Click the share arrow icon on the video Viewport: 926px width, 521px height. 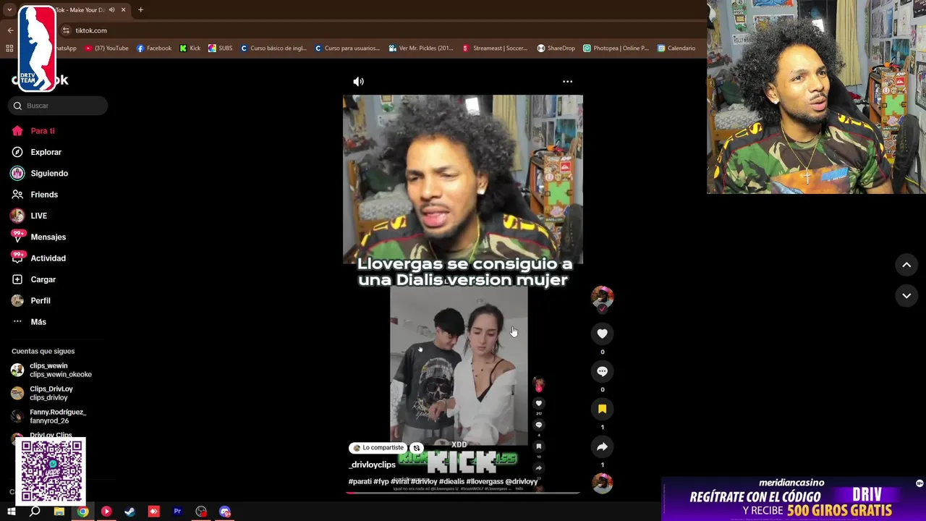tap(602, 446)
